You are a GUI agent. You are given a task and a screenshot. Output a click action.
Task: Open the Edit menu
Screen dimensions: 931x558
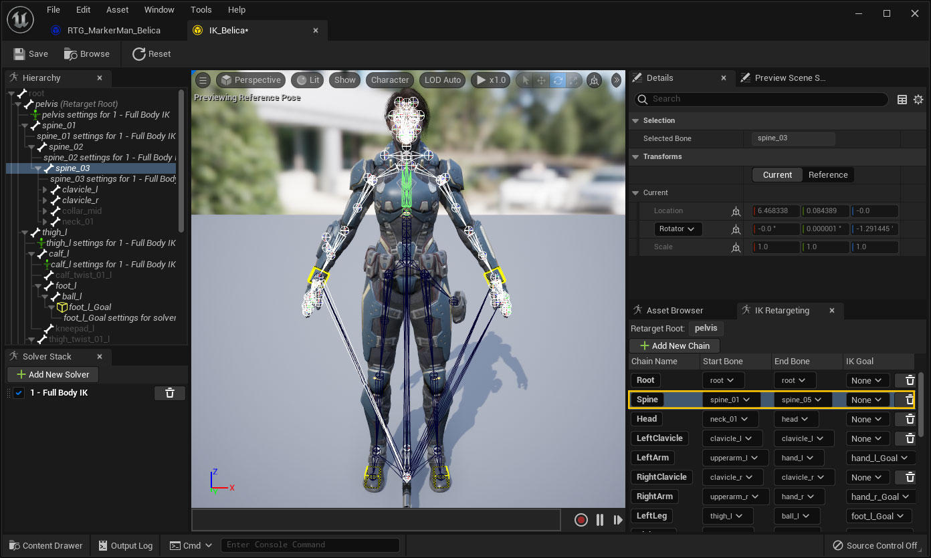click(x=83, y=9)
